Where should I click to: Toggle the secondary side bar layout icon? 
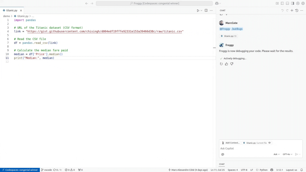tap(293, 3)
